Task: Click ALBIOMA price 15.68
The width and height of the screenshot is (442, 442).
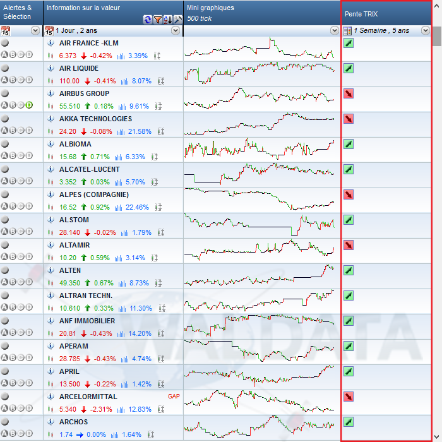Action: [x=68, y=157]
